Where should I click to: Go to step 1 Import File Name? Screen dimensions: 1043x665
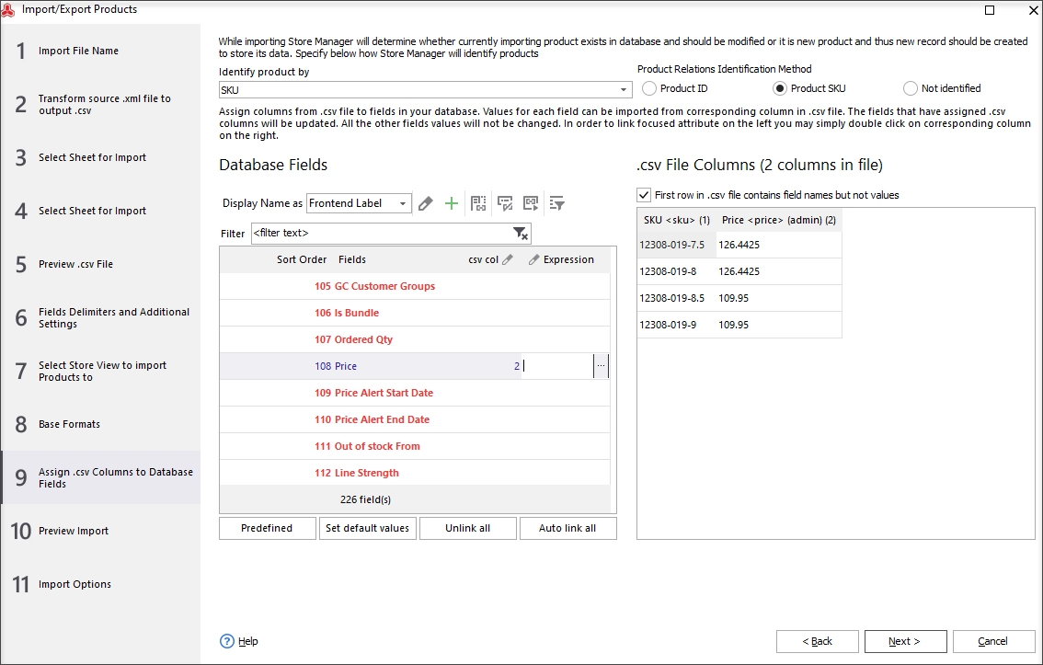point(99,52)
